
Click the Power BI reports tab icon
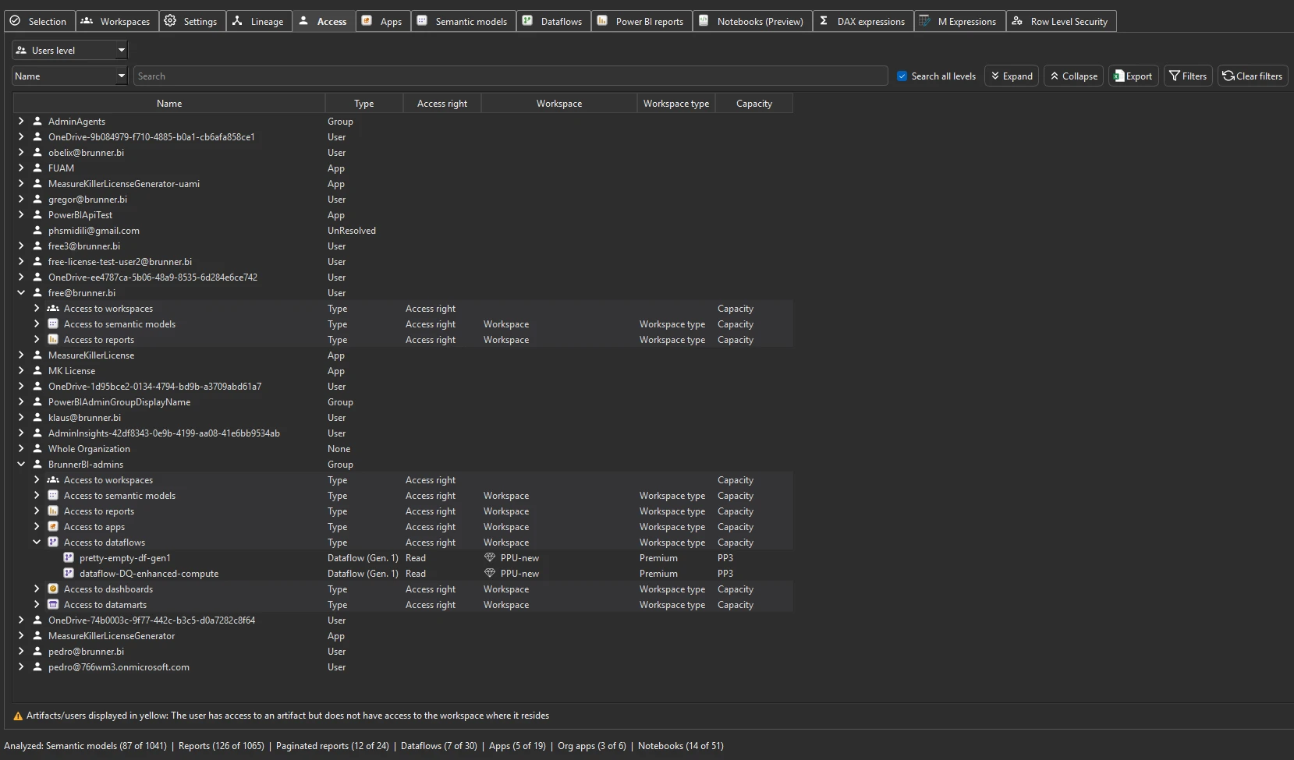(602, 21)
